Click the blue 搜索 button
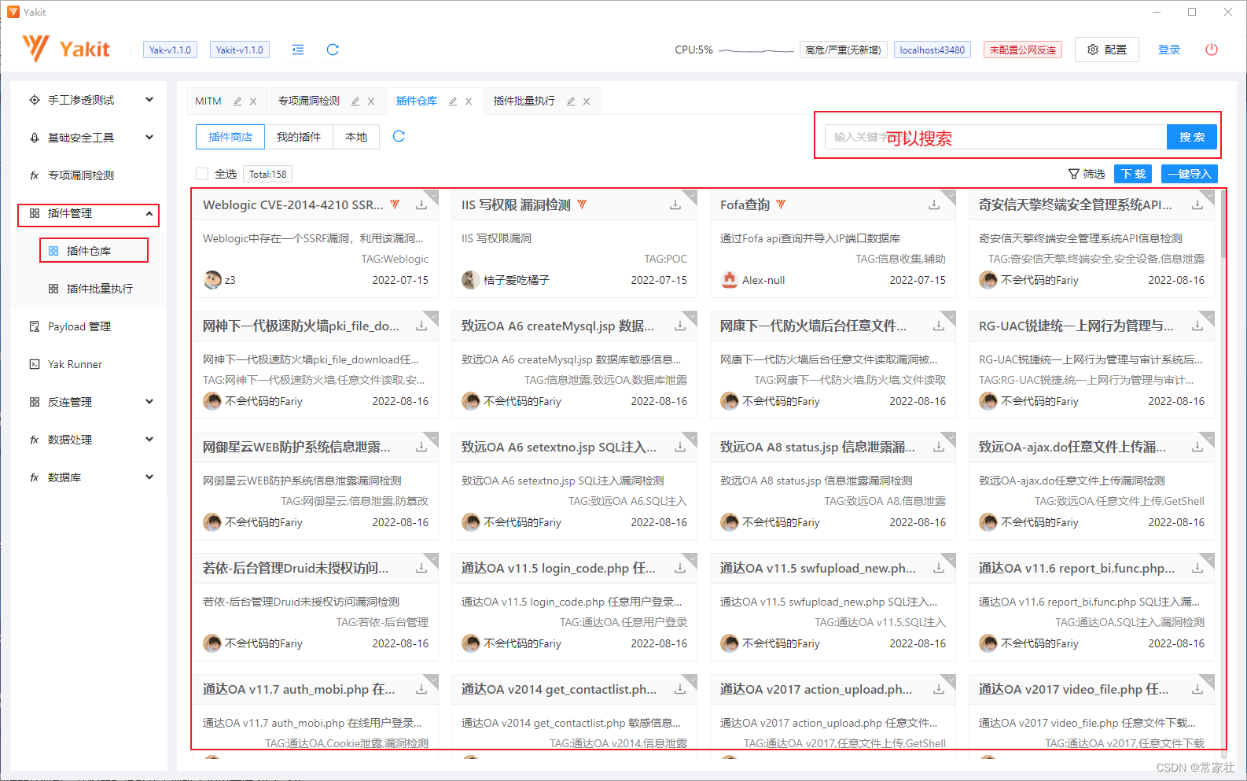The width and height of the screenshot is (1247, 781). pos(1192,137)
